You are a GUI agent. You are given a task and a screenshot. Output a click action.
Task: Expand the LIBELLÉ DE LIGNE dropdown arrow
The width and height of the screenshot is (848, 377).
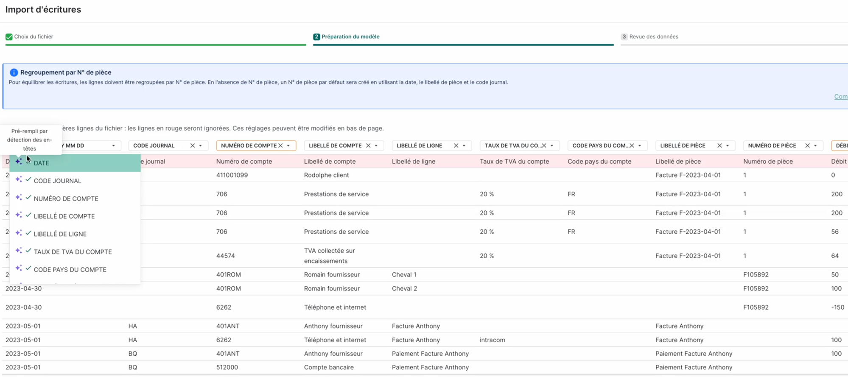[x=464, y=145]
